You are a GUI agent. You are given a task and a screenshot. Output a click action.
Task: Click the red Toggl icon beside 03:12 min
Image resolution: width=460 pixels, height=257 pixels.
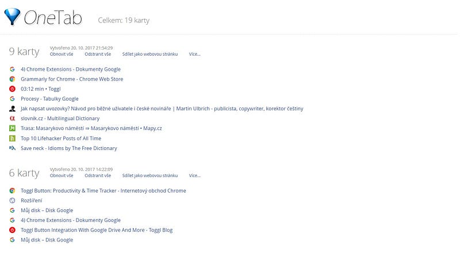tap(12, 89)
